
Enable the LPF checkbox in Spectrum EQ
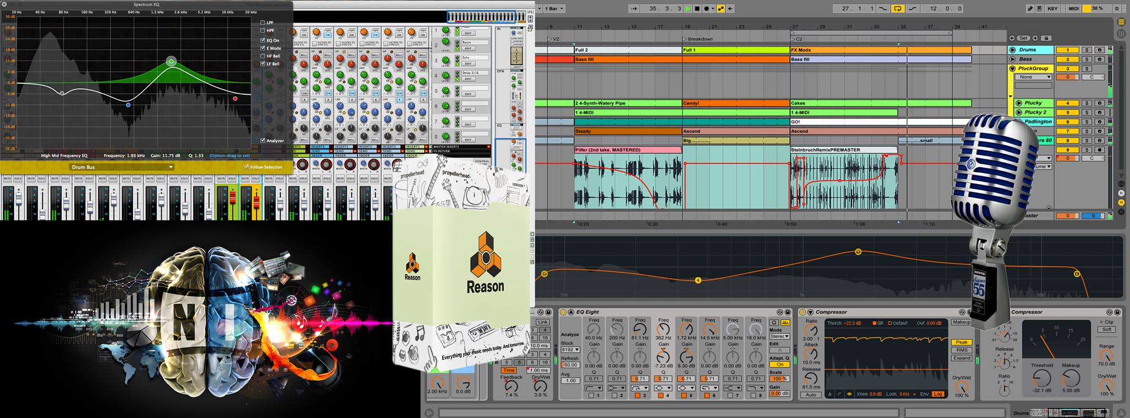pyautogui.click(x=263, y=23)
